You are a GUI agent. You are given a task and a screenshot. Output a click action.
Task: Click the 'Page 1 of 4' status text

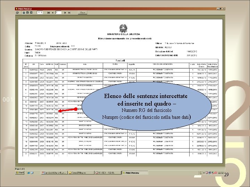20,169
